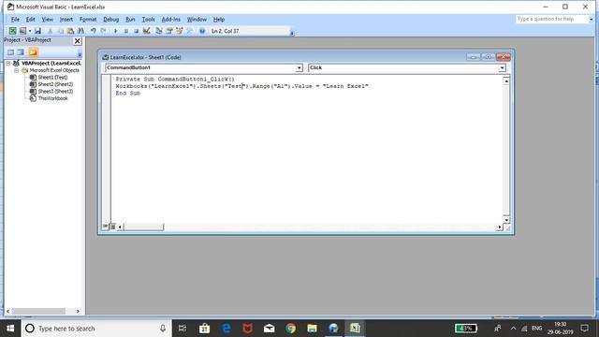Click the 'Type a question for help' box
Screen dimensions: 599x337
click(x=551, y=19)
